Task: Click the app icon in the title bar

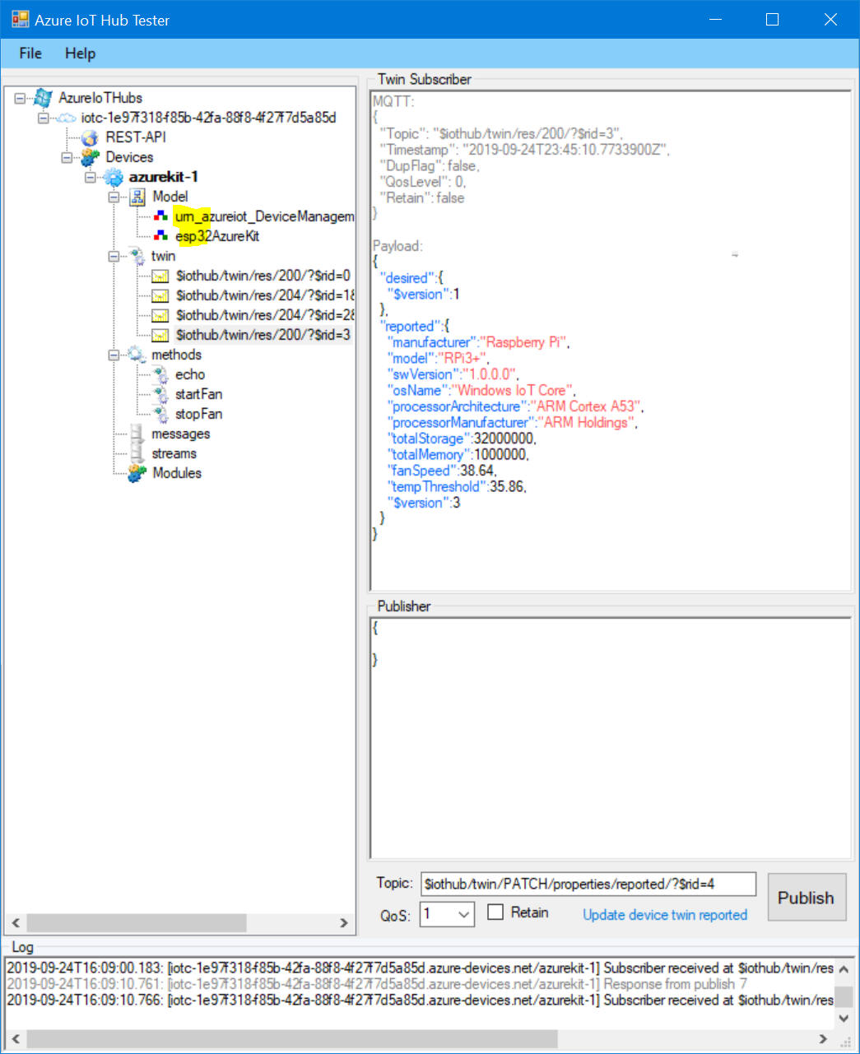Action: (20, 20)
